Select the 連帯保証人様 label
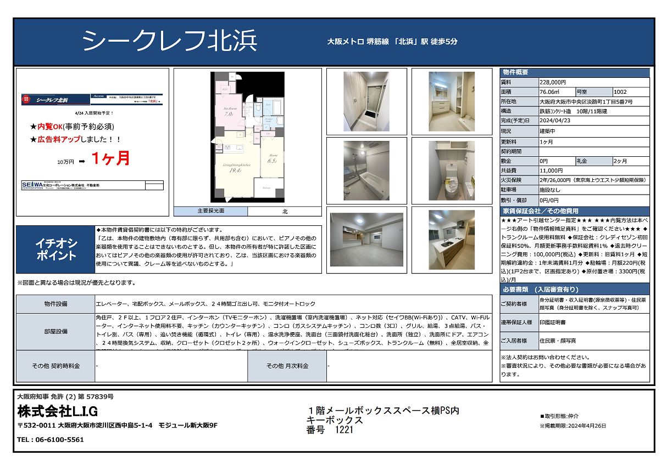Image resolution: width=667 pixels, height=460 pixels. tap(519, 322)
